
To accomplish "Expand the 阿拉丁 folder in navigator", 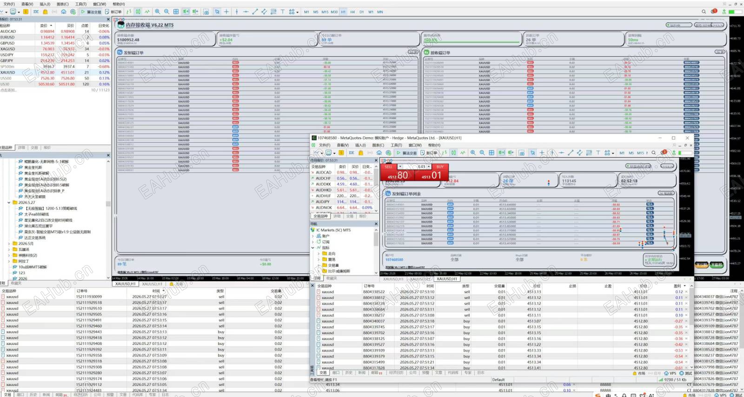I will click(9, 261).
